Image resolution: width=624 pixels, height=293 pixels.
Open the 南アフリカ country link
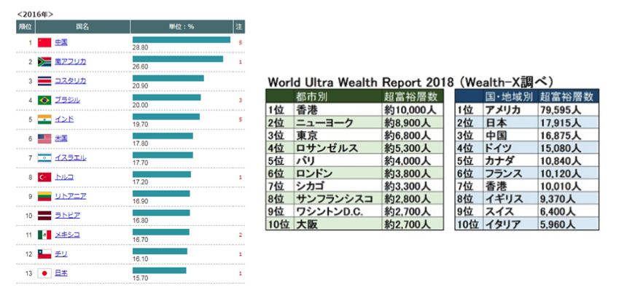coord(71,61)
